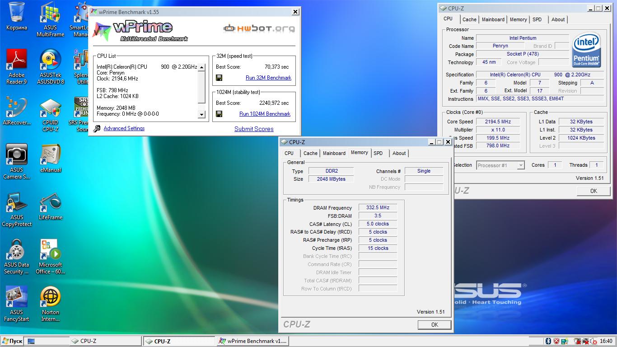Click the memory Type field showing DDR2

[x=331, y=171]
